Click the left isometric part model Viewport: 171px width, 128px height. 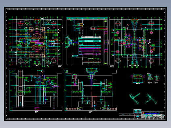tap(135, 99)
